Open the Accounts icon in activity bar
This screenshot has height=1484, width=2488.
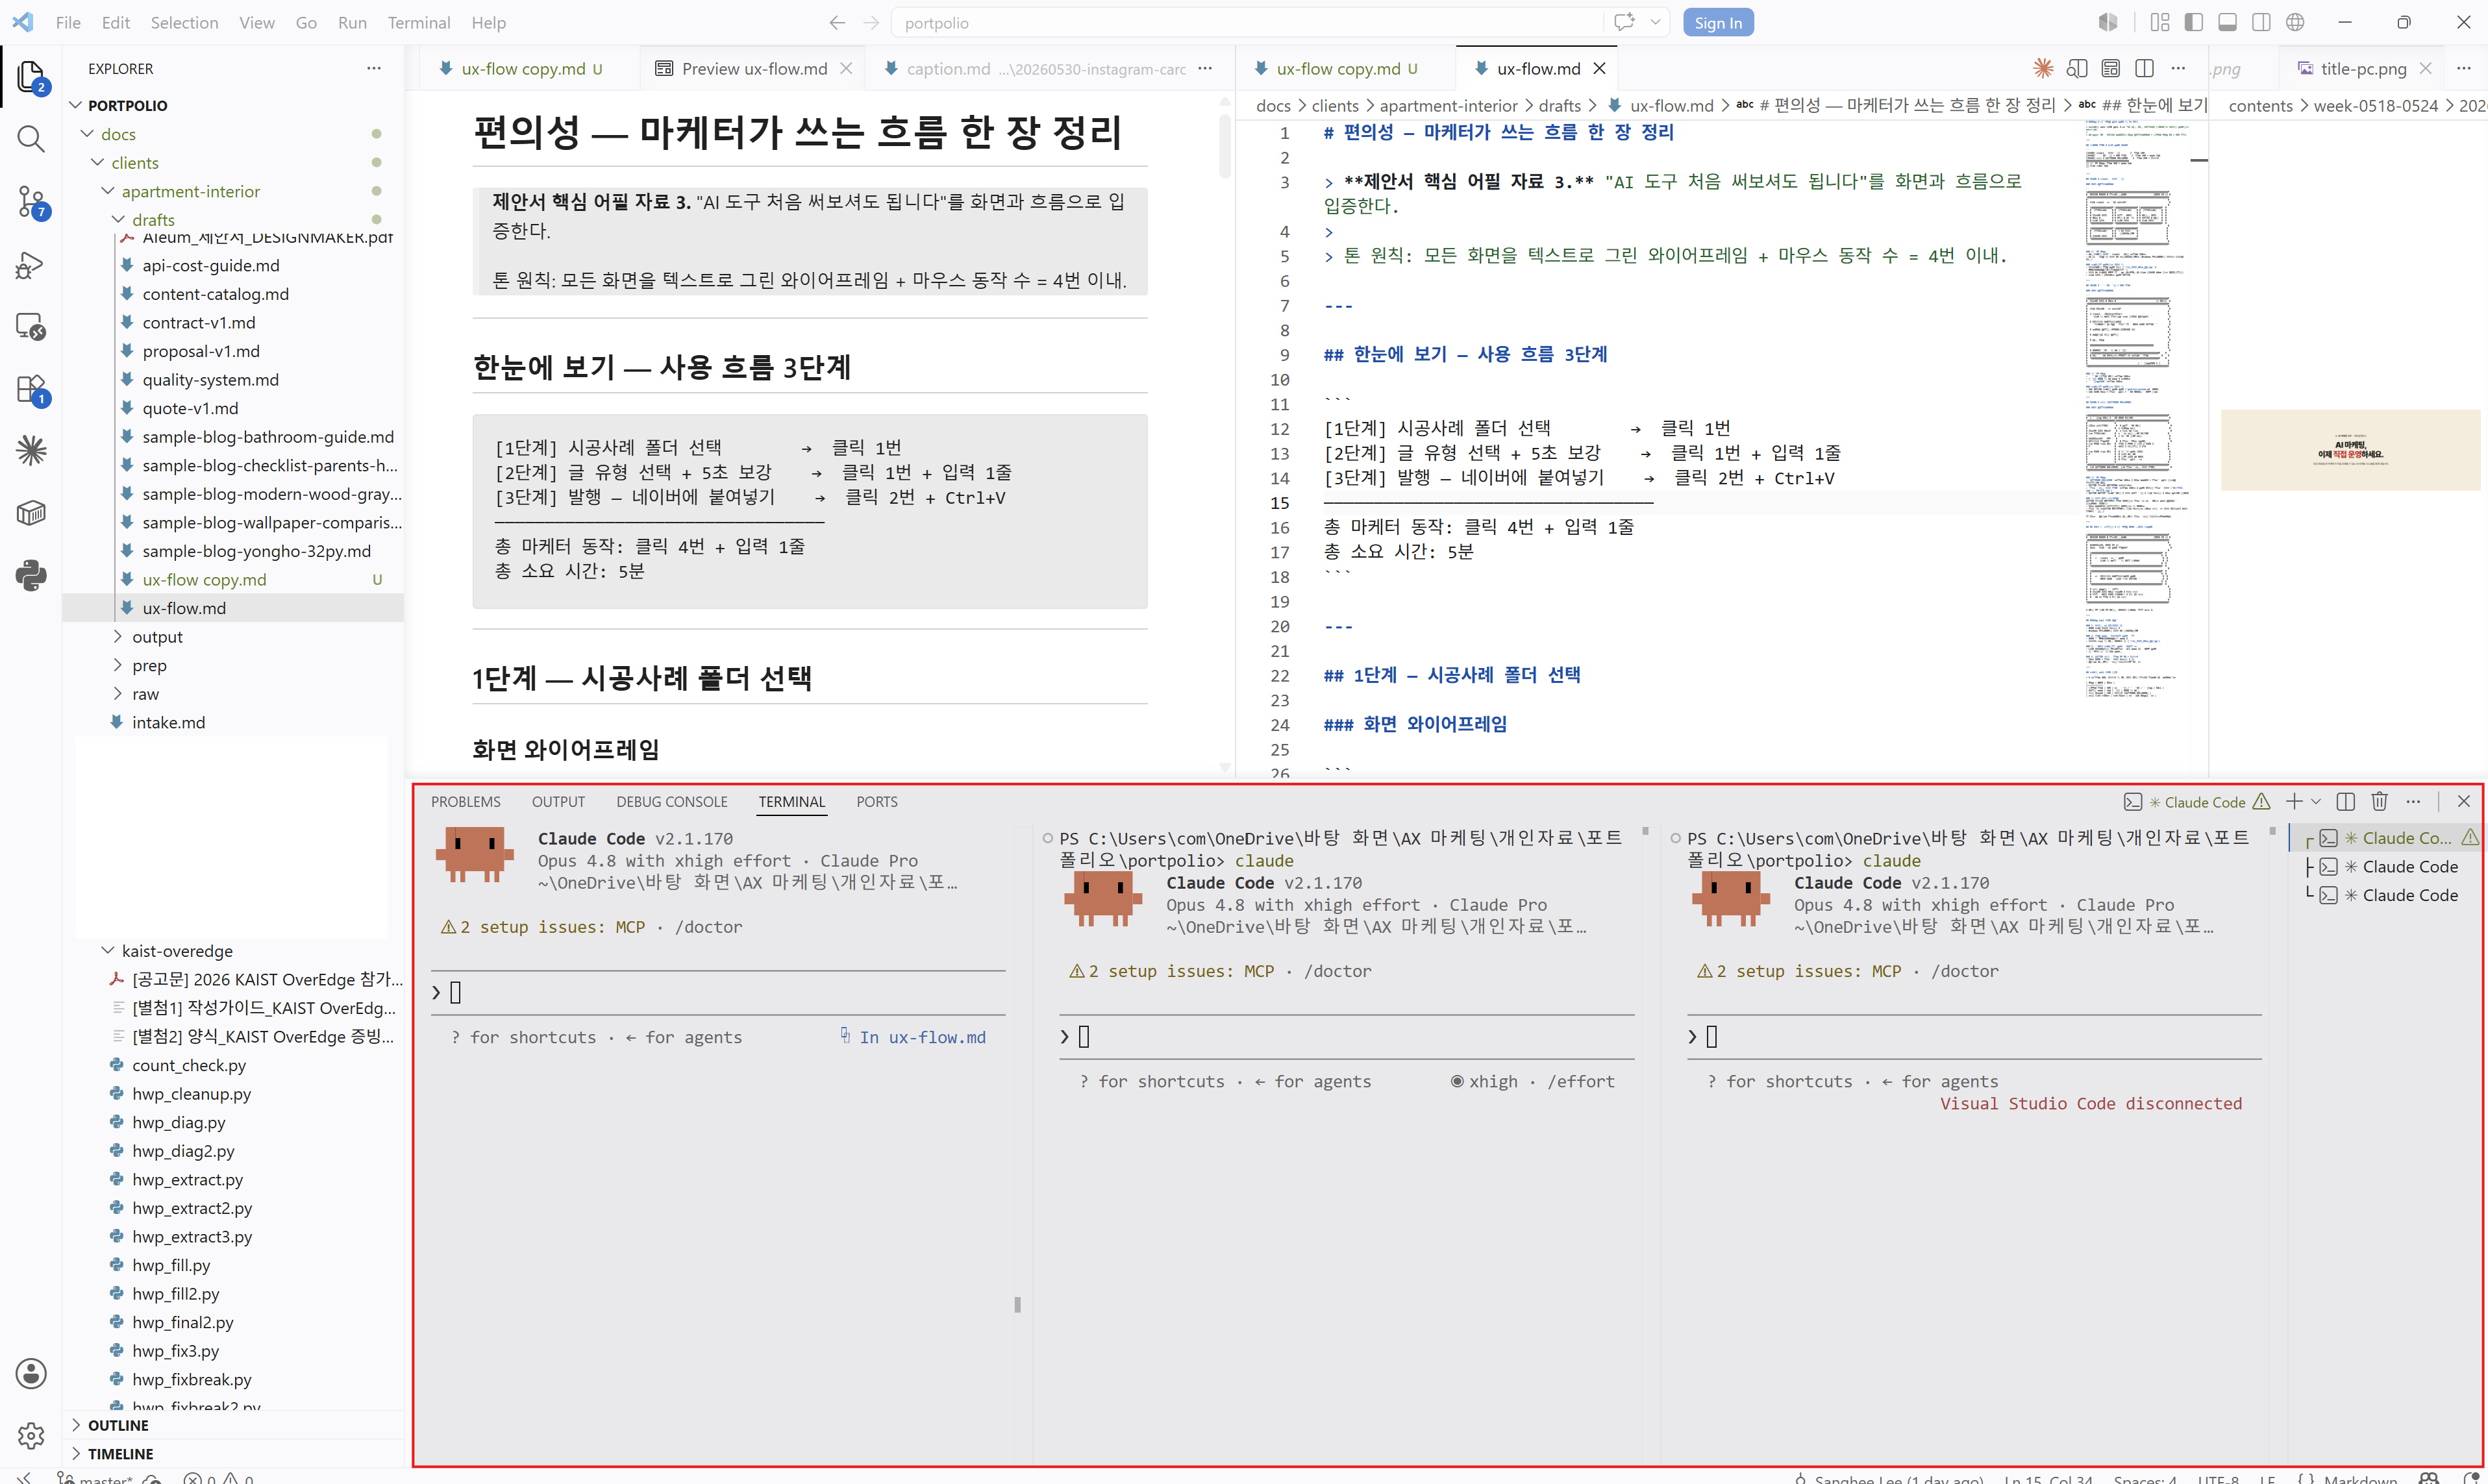(31, 1373)
